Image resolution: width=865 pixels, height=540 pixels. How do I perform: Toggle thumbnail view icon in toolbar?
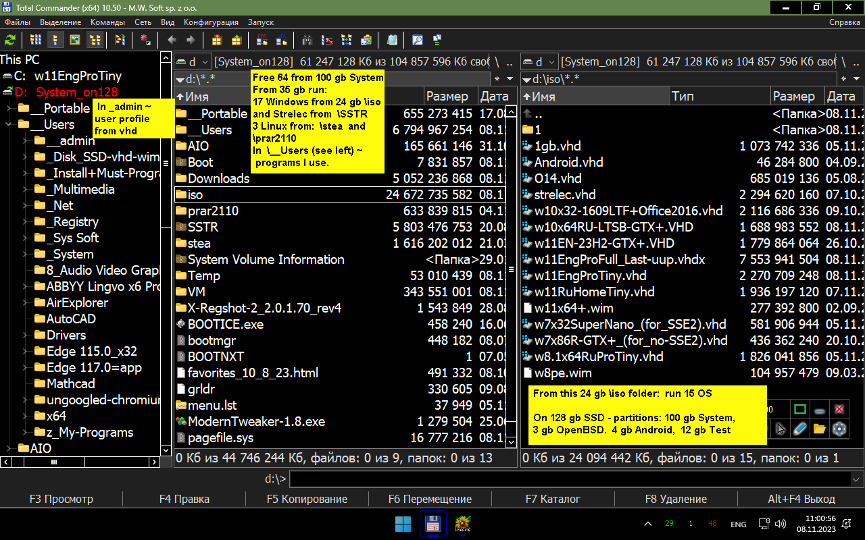75,40
